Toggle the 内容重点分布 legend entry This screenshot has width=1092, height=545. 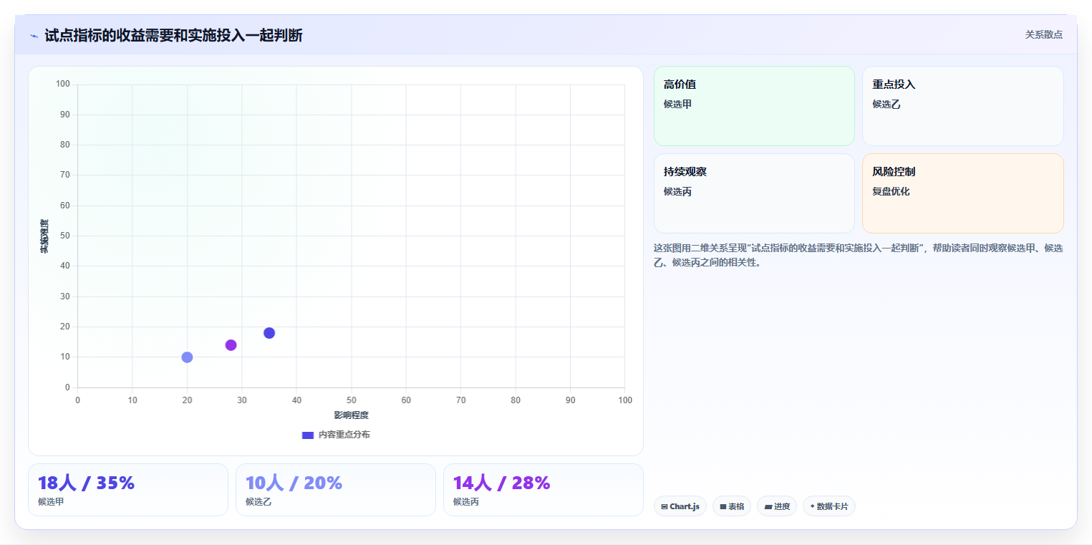coord(336,435)
